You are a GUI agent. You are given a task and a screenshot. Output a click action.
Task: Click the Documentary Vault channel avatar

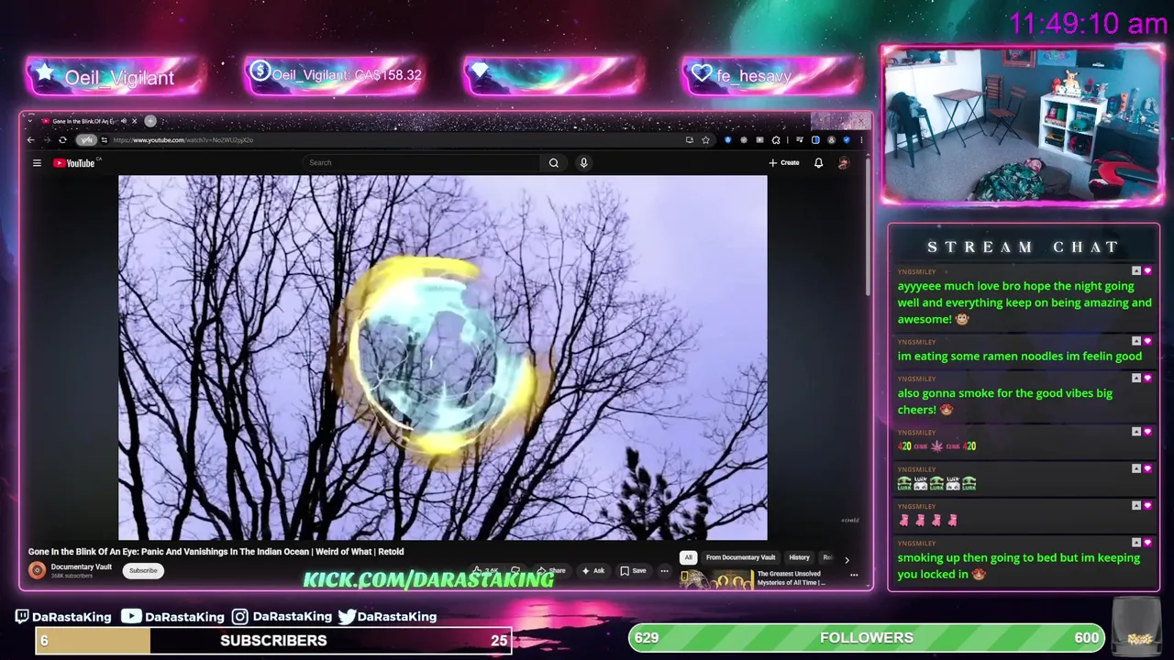[37, 570]
